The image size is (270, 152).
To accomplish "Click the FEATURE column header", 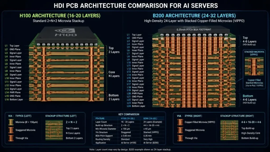I will [100, 118].
